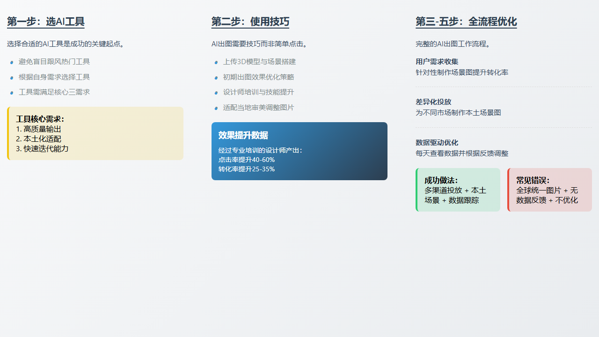Select the sentence 选择合适的AI工具是成功的关键起点。

(66, 44)
